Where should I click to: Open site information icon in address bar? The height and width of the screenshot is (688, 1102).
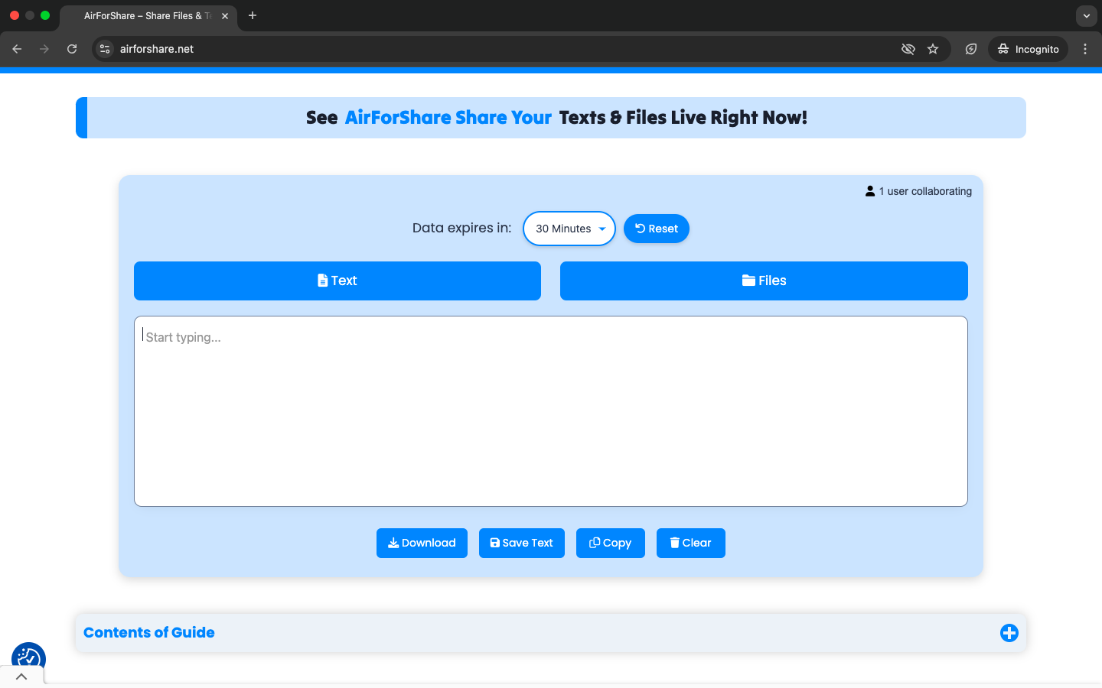(x=105, y=49)
